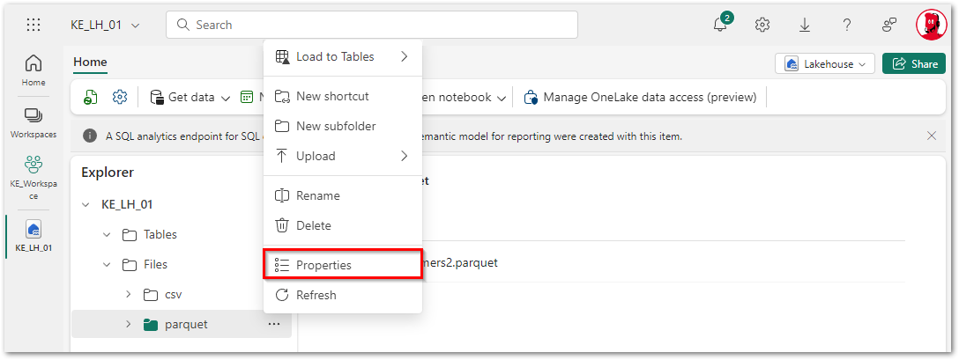Click into the Search box
Image resolution: width=959 pixels, height=360 pixels.
point(372,25)
